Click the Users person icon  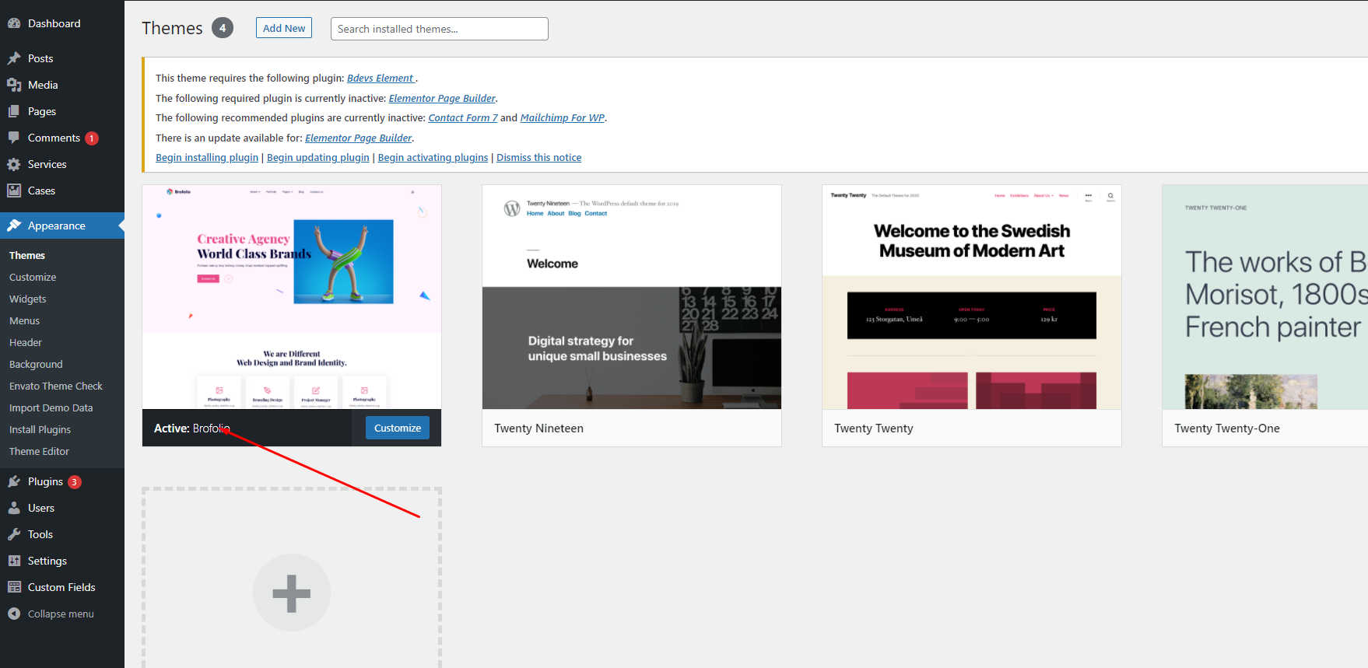(14, 508)
